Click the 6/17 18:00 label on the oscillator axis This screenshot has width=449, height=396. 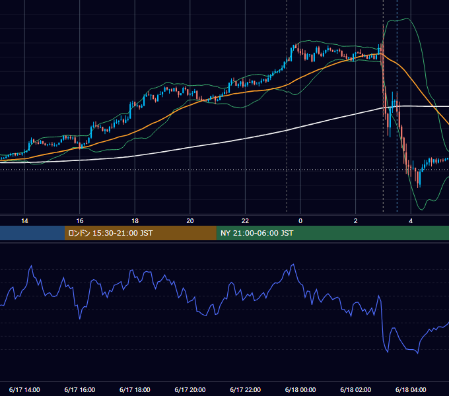click(x=135, y=389)
